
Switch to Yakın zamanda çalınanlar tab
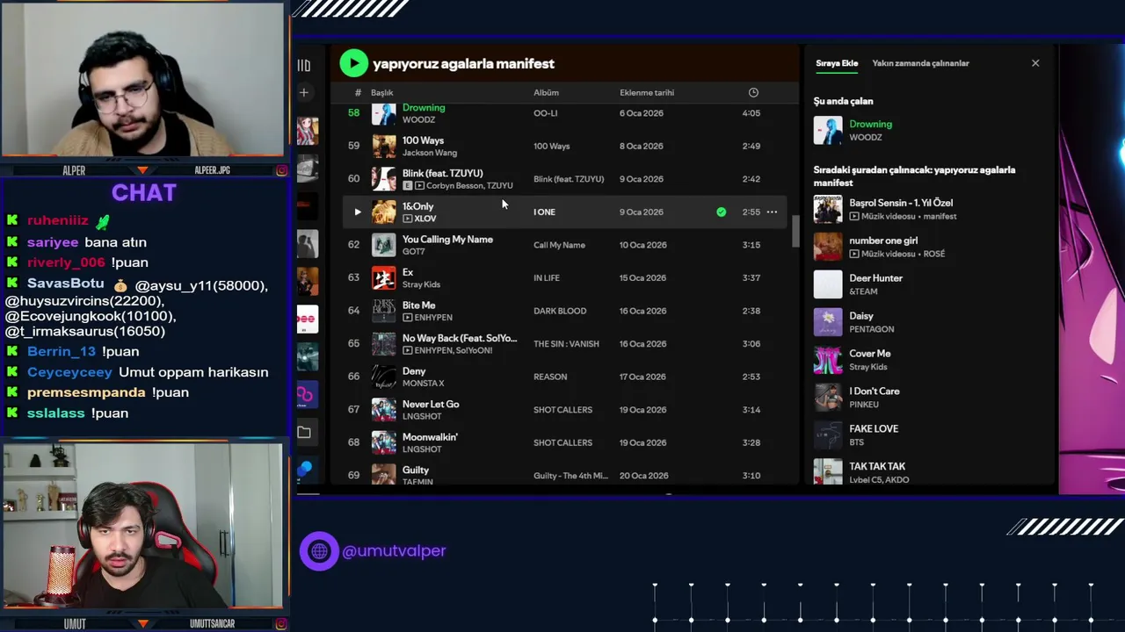(920, 63)
